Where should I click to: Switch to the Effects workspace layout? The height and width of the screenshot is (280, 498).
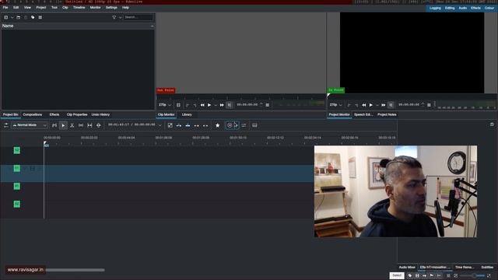pyautogui.click(x=475, y=8)
